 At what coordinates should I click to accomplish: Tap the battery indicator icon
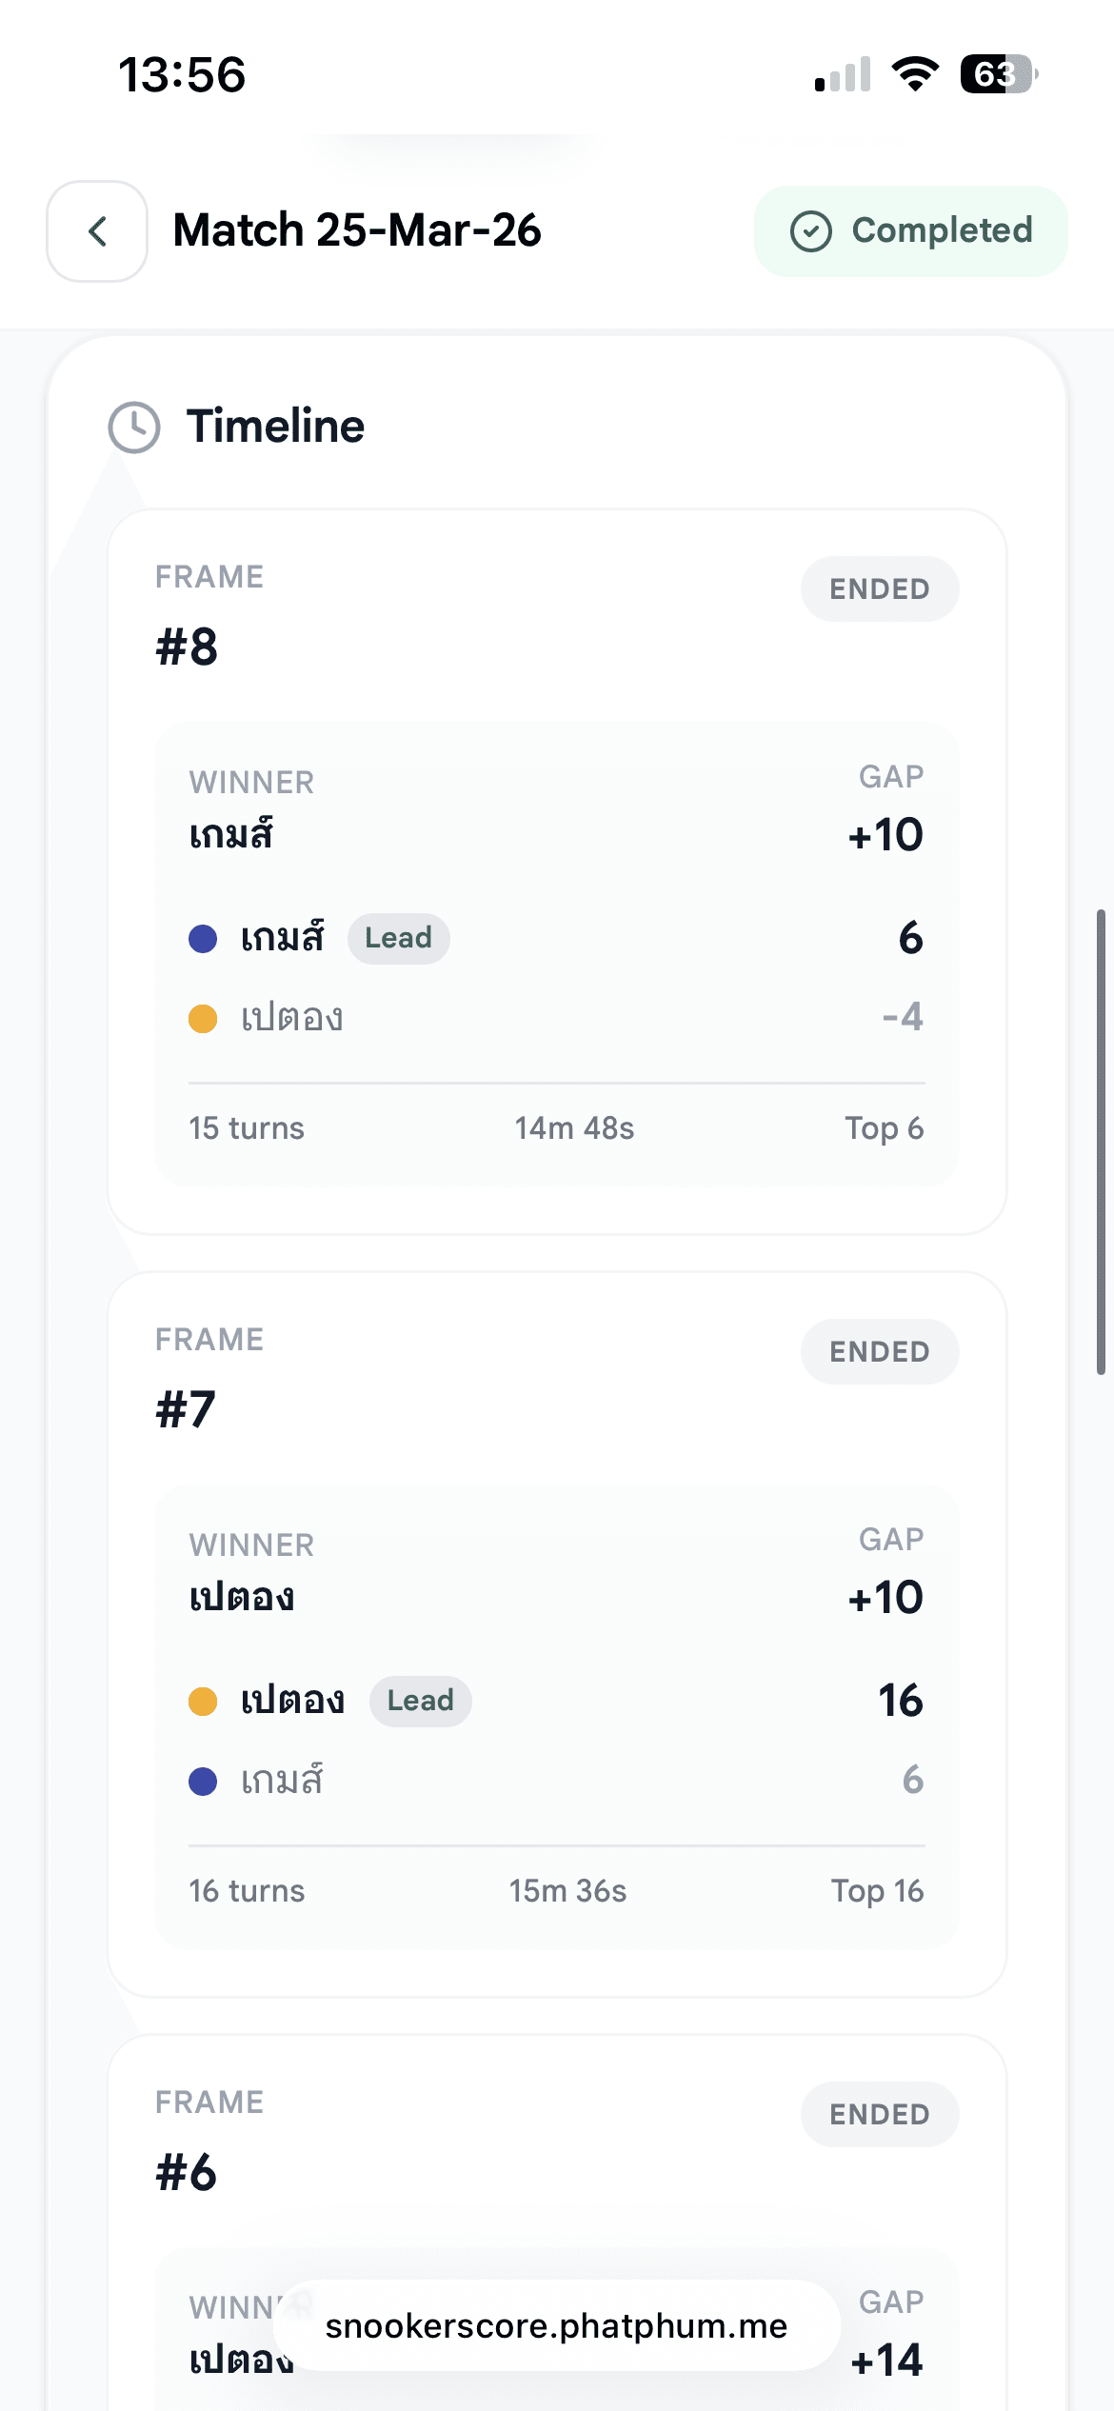click(998, 74)
